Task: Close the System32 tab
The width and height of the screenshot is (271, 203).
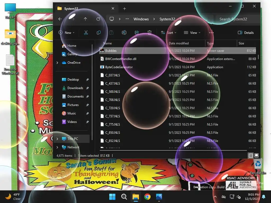Action: click(113, 8)
